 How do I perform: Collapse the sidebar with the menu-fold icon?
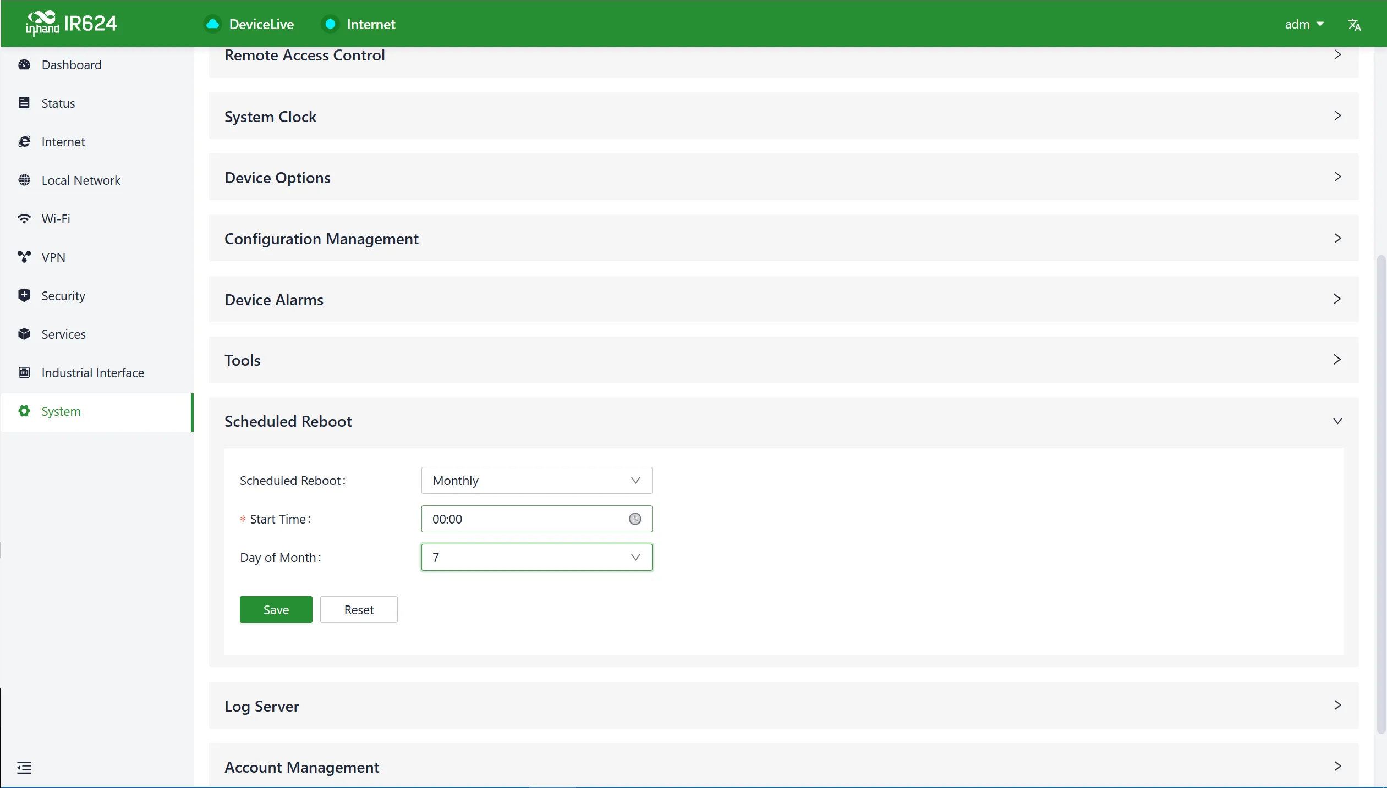tap(24, 767)
